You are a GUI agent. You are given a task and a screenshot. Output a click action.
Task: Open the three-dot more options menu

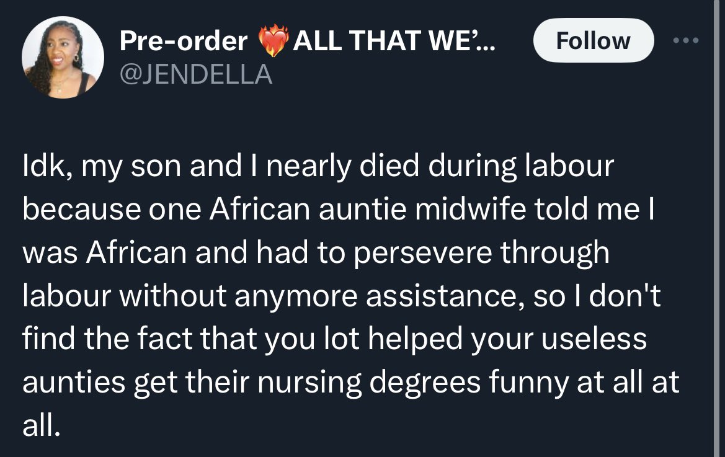[686, 41]
